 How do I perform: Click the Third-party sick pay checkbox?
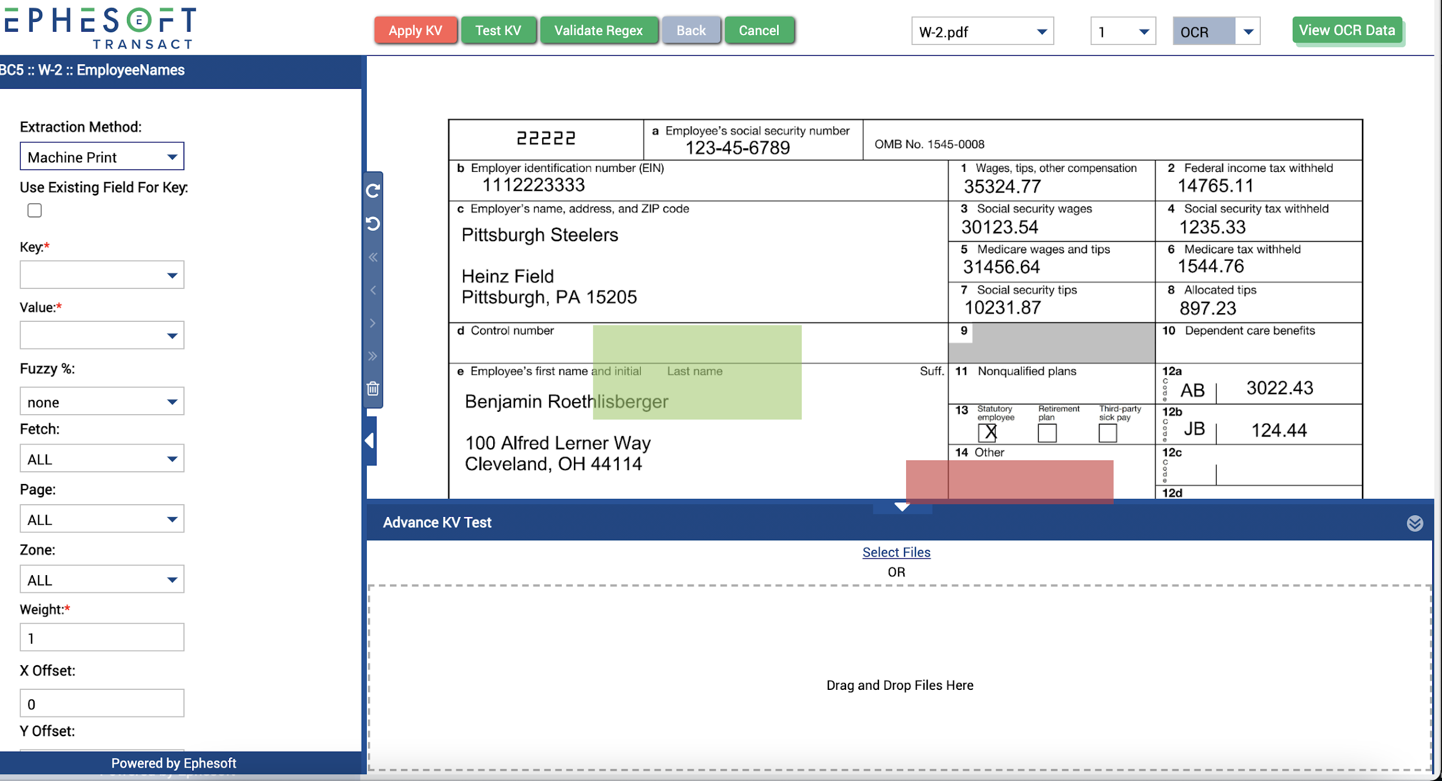tap(1107, 433)
